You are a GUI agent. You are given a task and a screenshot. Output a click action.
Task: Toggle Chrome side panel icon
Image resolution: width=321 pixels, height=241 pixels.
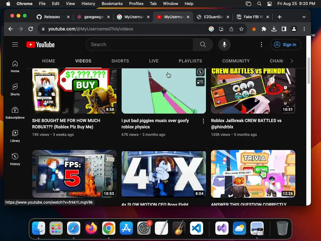click(x=284, y=29)
